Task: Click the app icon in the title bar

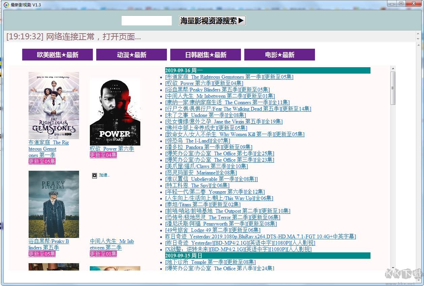Action: 6,4
